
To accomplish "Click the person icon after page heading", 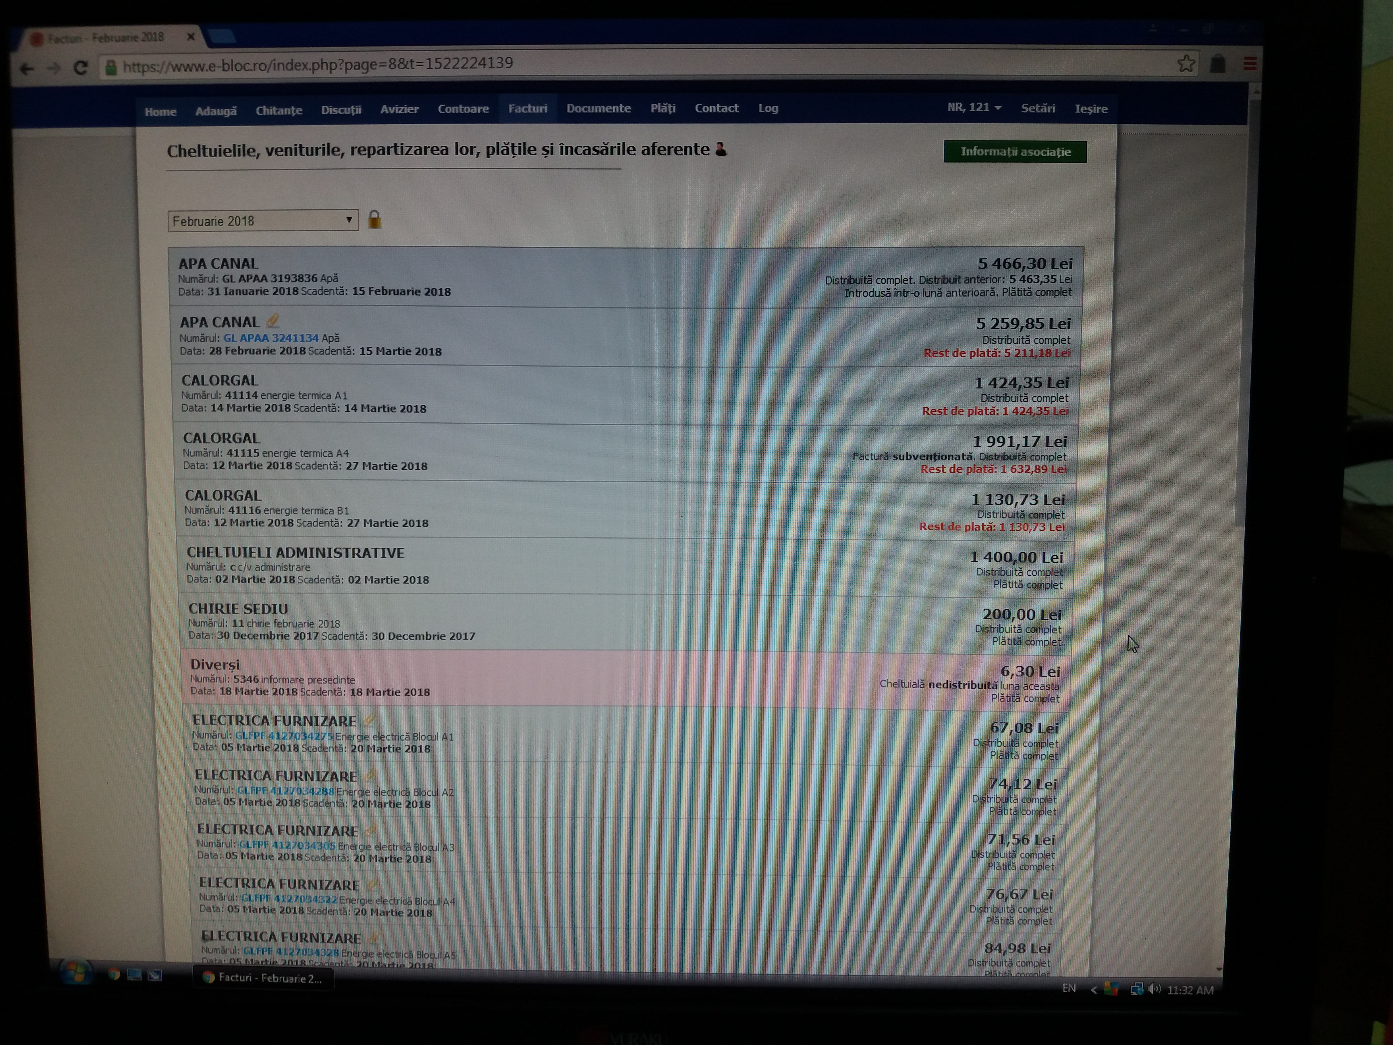I will pos(721,149).
